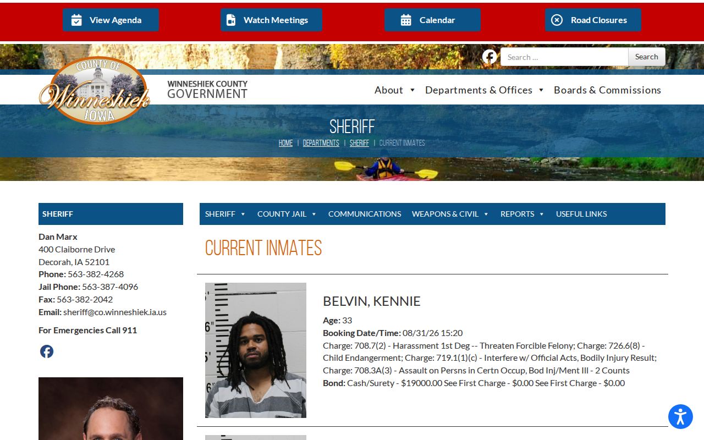This screenshot has height=440, width=704.
Task: Click the circled X Road Closures icon
Action: [557, 20]
